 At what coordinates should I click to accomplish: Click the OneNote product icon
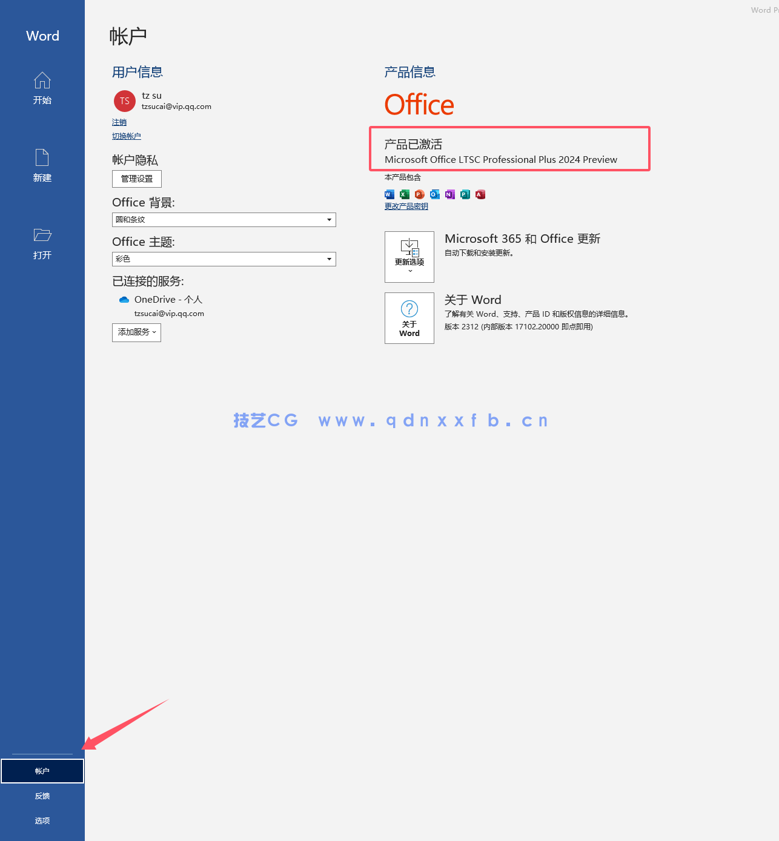tap(449, 194)
